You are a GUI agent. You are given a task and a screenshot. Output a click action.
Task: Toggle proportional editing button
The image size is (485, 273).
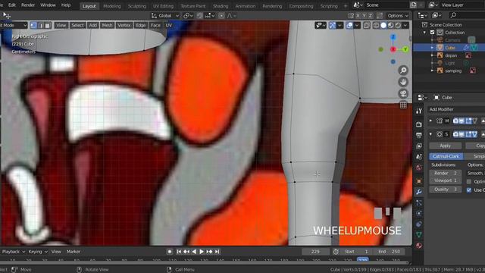pos(221,15)
